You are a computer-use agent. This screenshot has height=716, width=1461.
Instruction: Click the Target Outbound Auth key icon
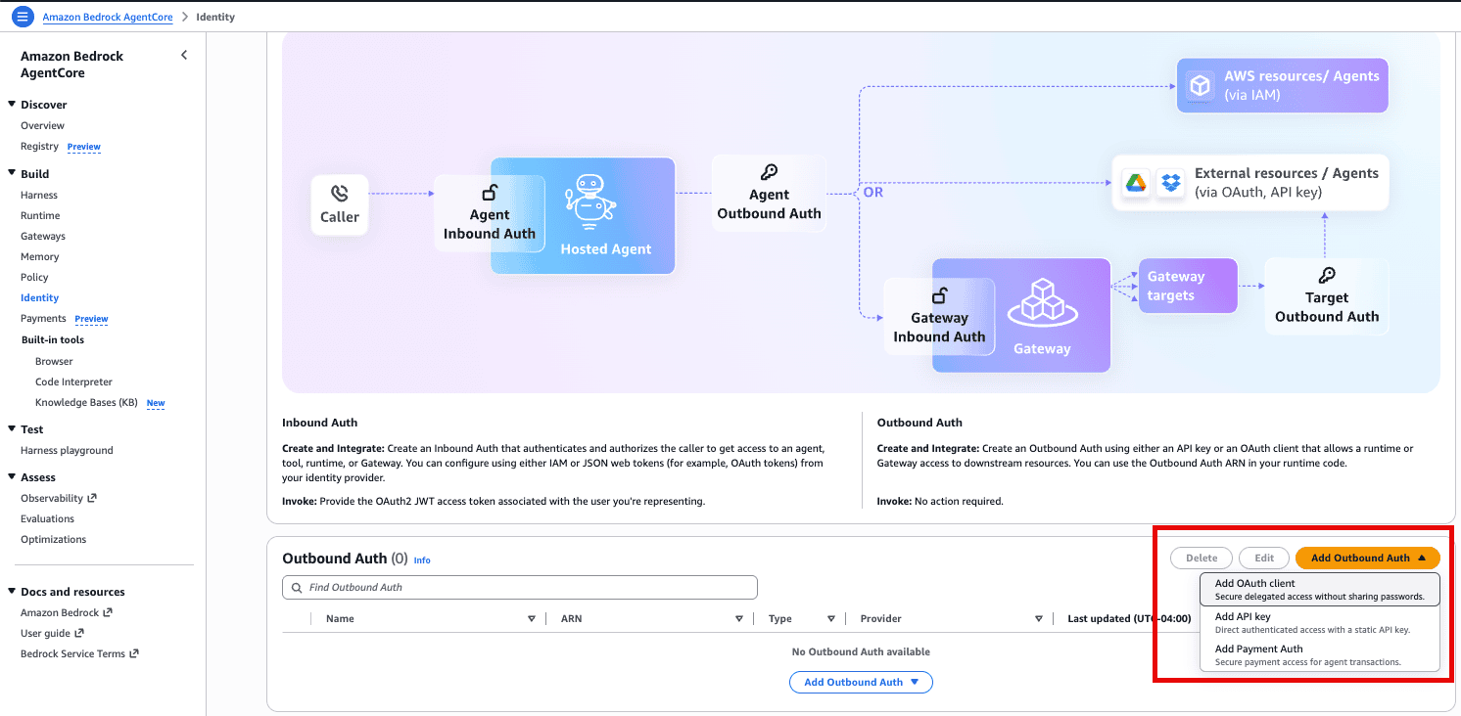click(1327, 276)
